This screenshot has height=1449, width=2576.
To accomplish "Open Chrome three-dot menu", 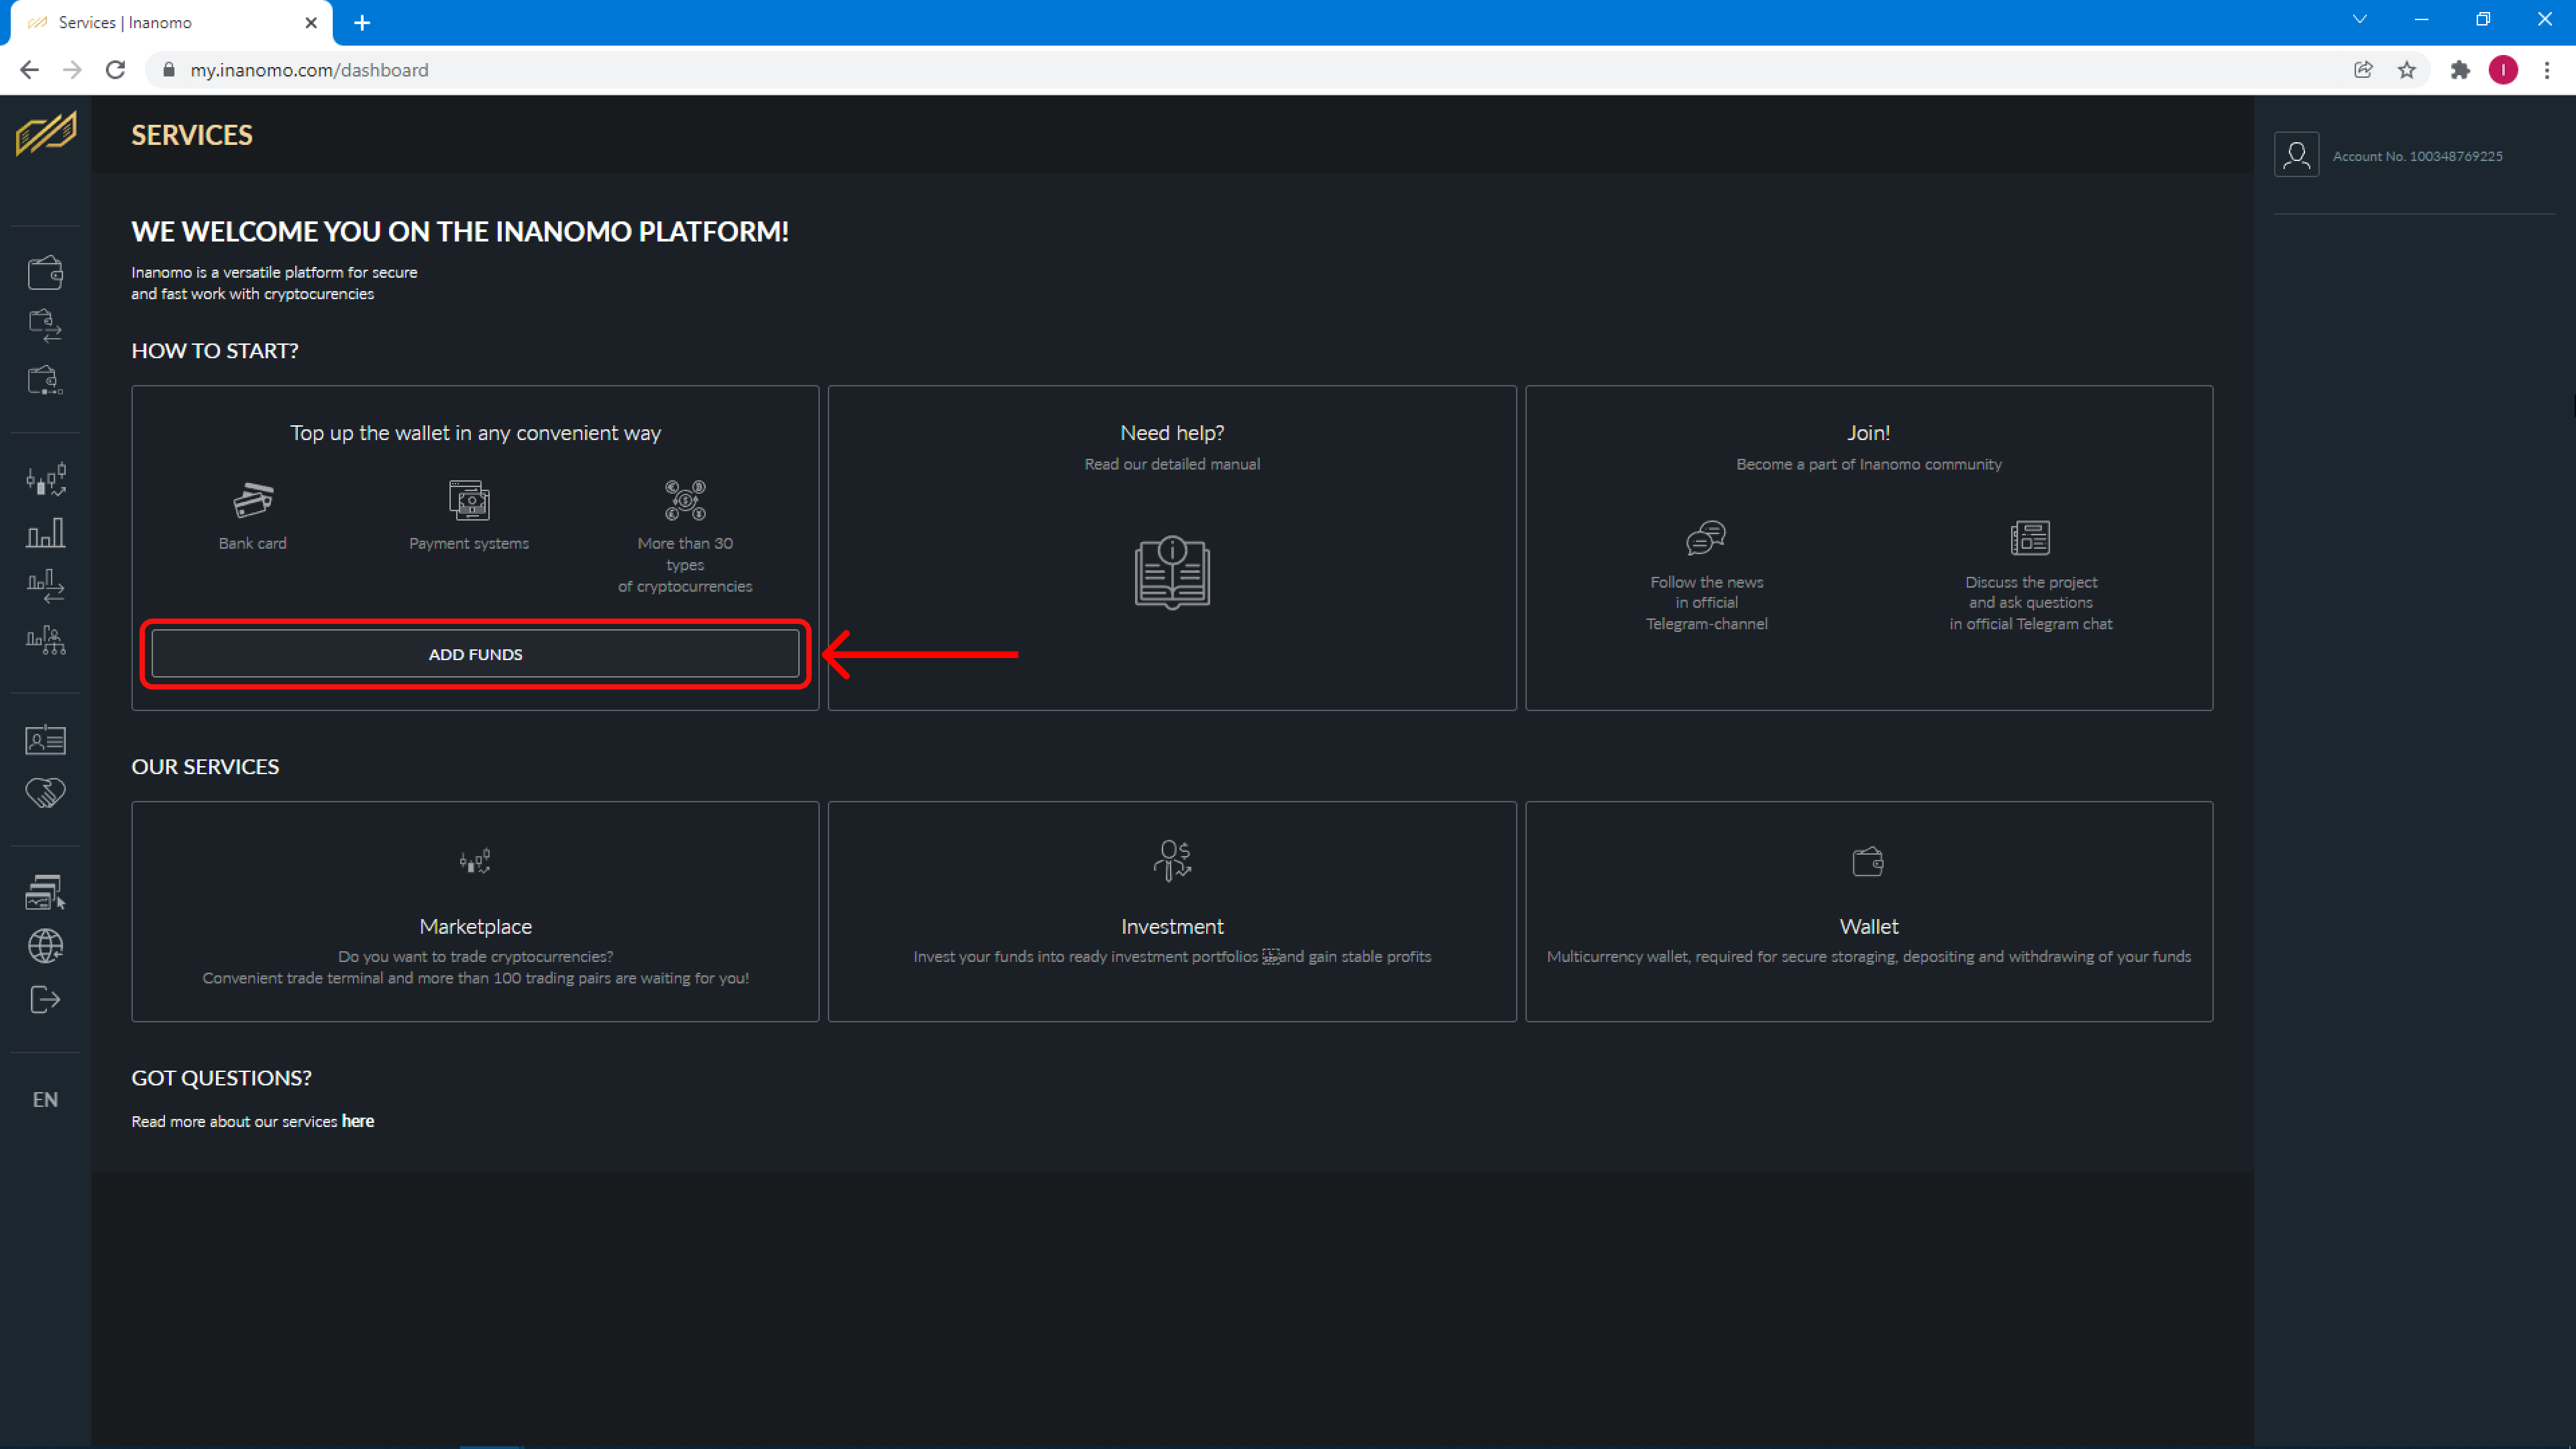I will coord(2547,70).
